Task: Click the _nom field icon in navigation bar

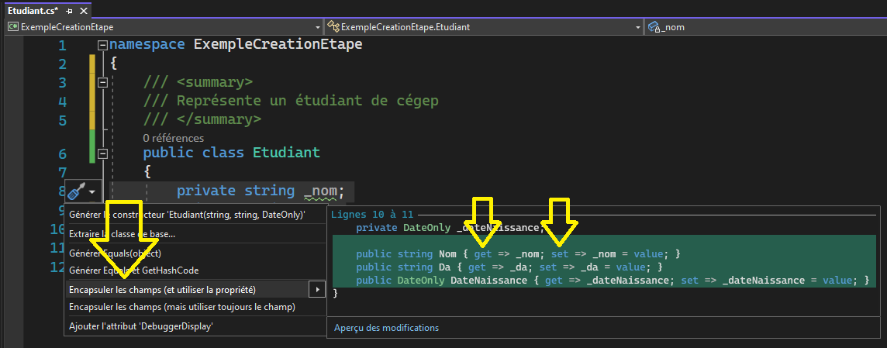Action: click(653, 27)
